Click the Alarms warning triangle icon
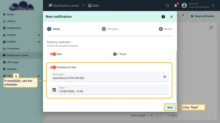 tap(4, 21)
